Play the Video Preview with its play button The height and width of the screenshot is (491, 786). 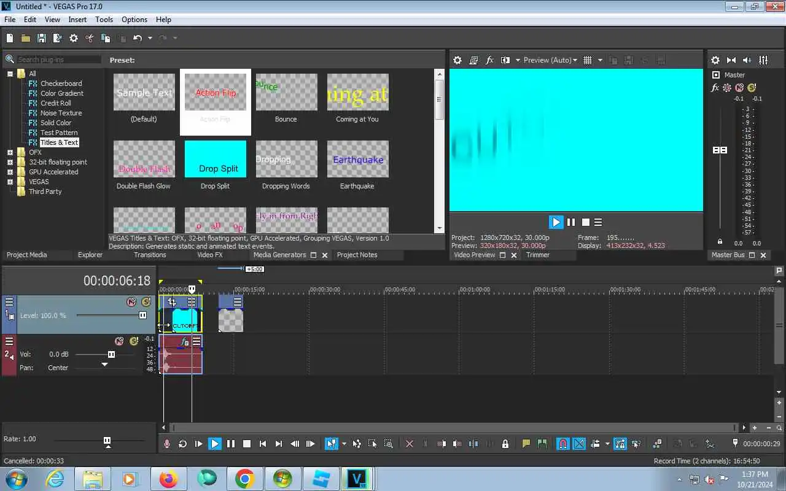[x=556, y=222]
